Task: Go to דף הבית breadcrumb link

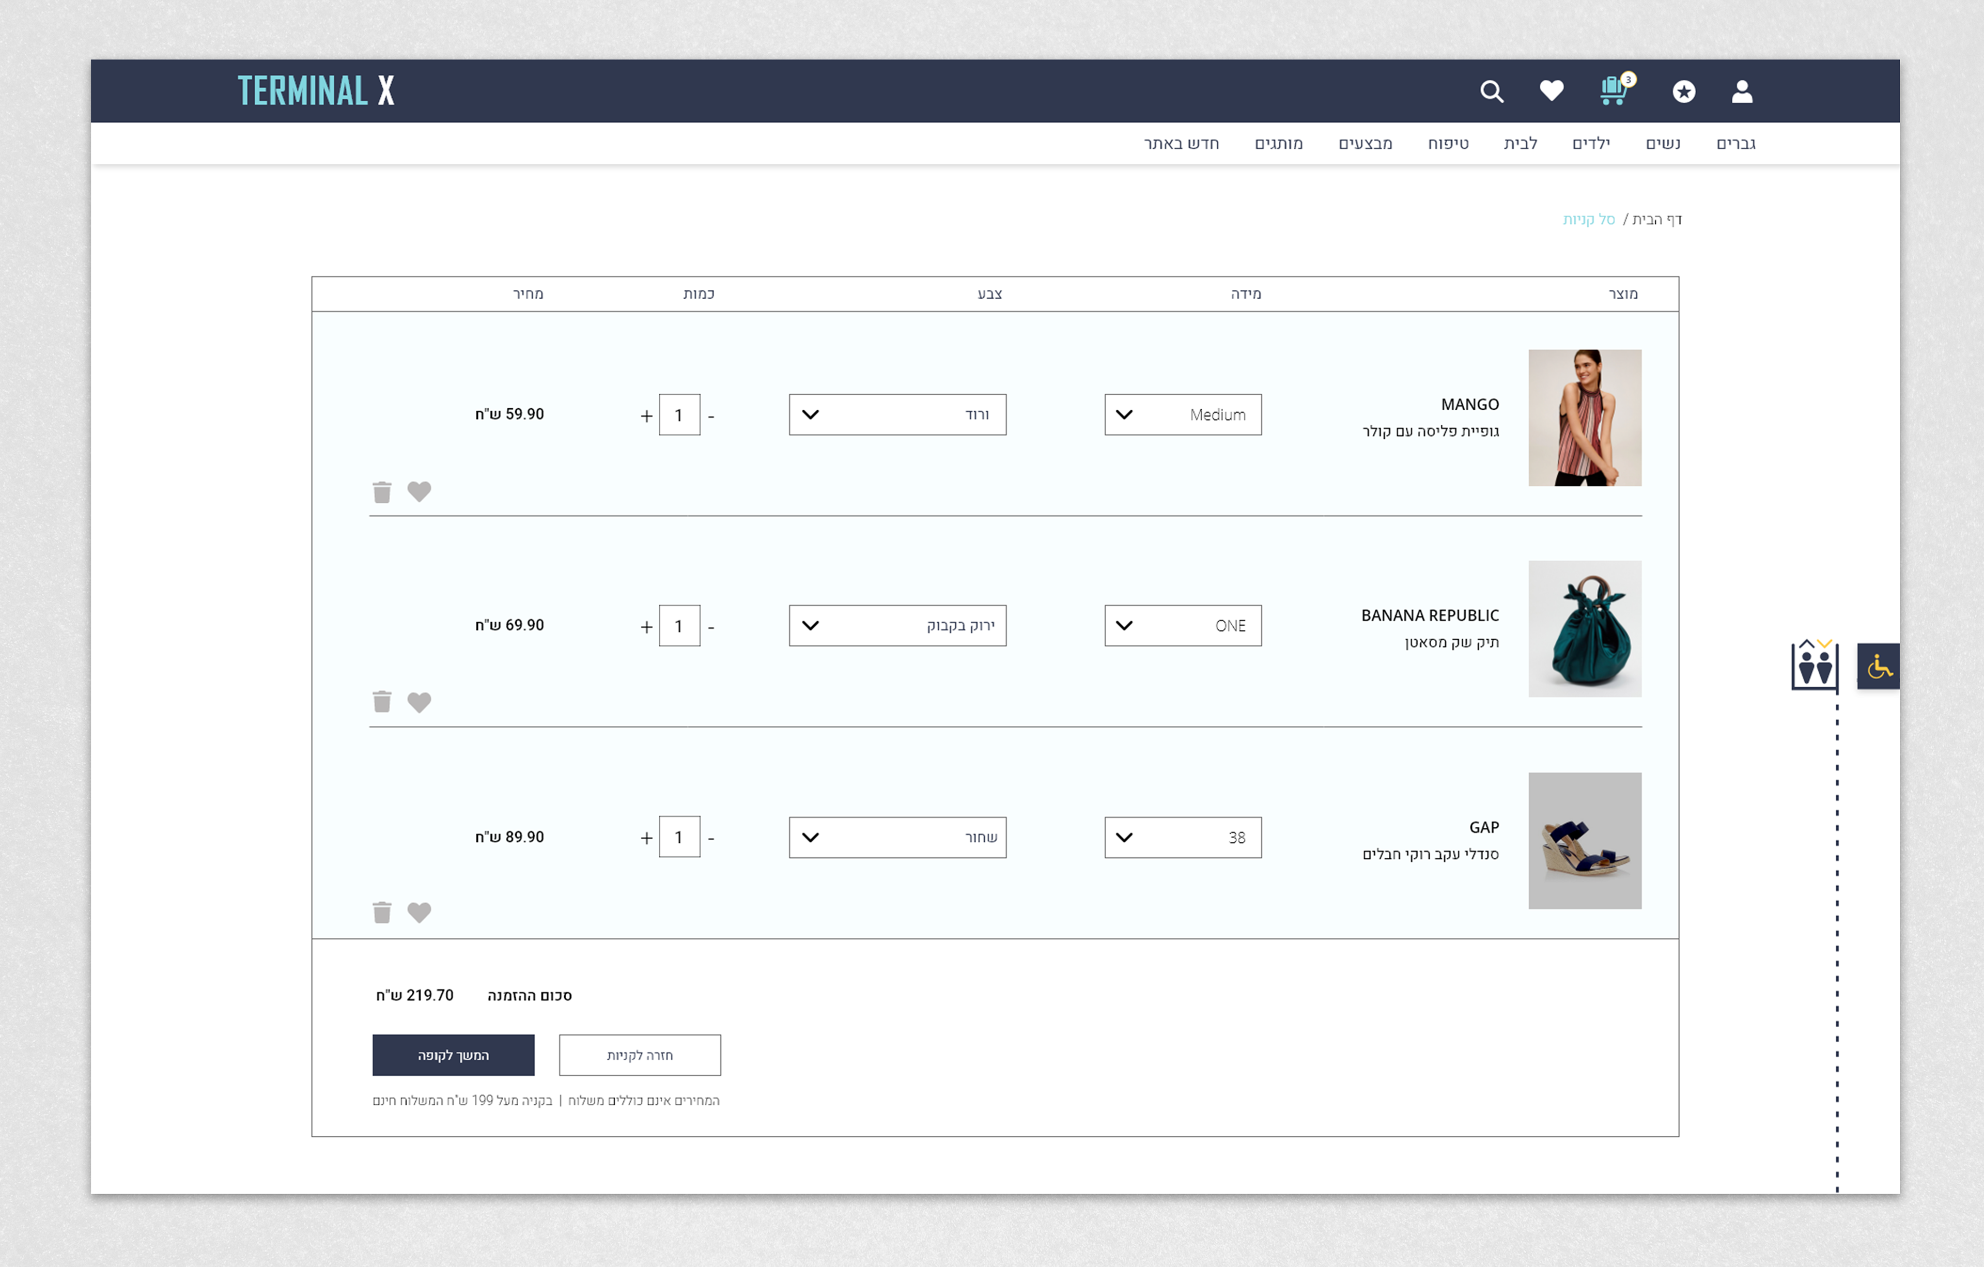Action: [1657, 219]
